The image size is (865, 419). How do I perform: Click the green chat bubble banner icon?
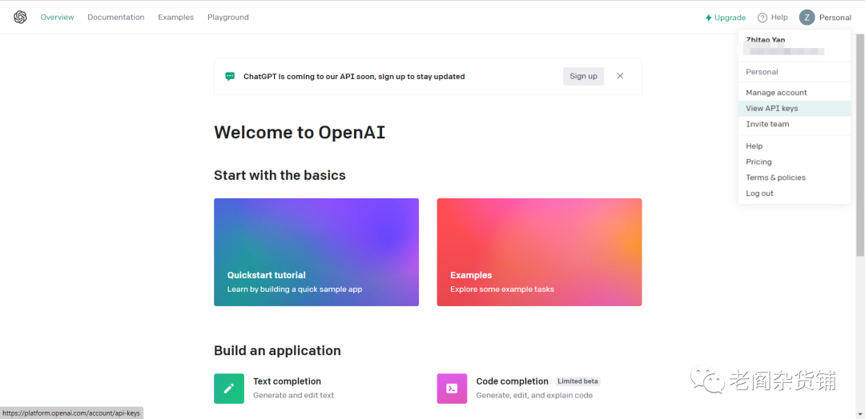point(230,77)
